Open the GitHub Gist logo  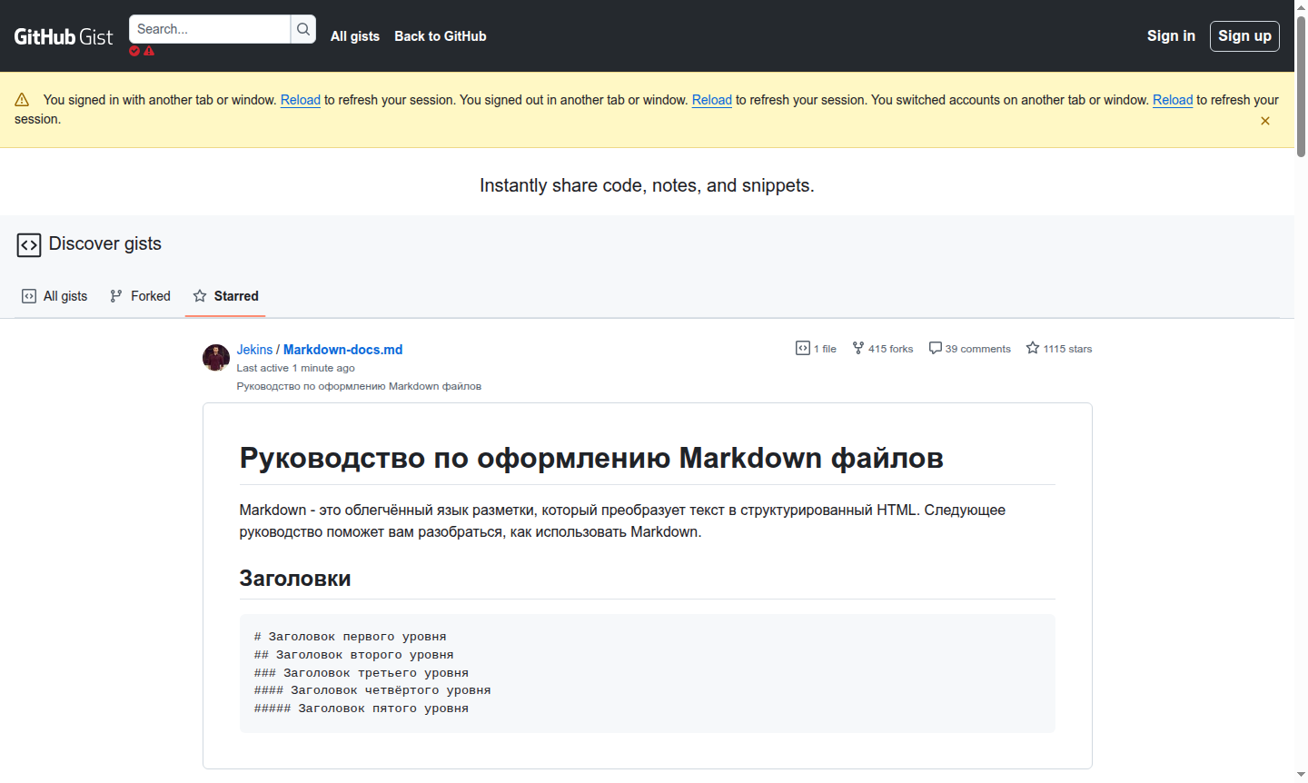(x=63, y=35)
